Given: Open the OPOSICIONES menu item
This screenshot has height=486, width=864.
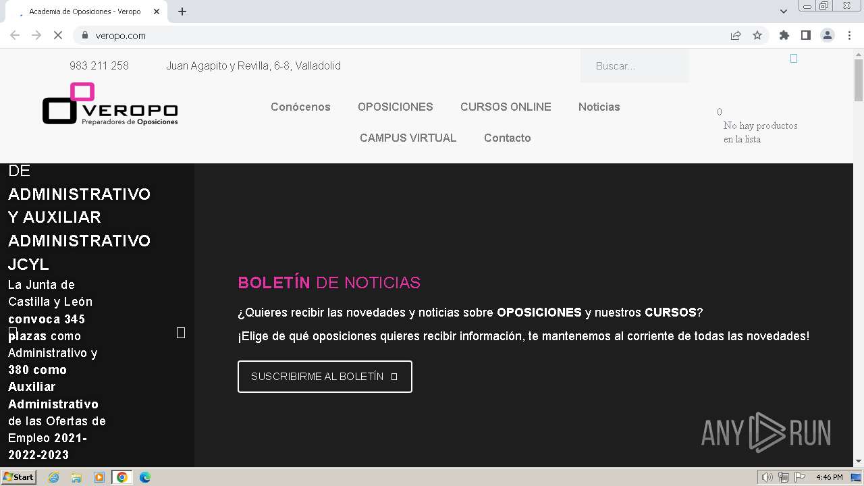Looking at the screenshot, I should (x=396, y=107).
